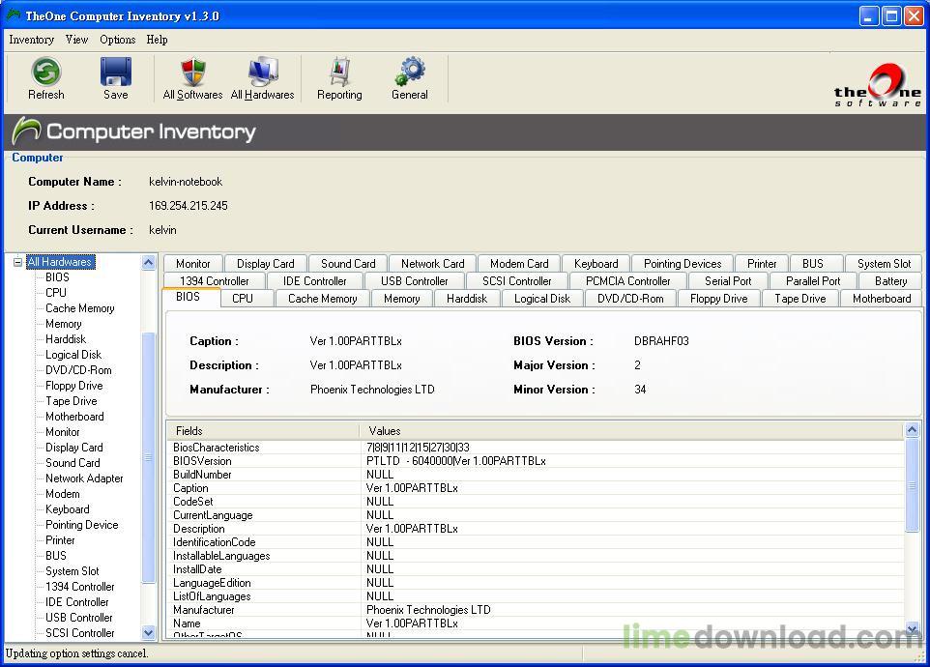Image resolution: width=930 pixels, height=667 pixels.
Task: Open the All Hardwares computer icon
Action: click(x=262, y=72)
